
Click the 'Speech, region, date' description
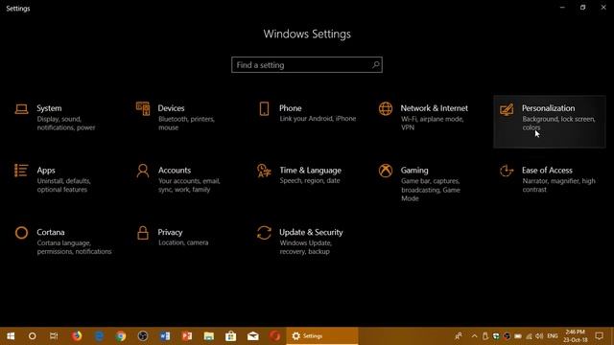point(309,180)
